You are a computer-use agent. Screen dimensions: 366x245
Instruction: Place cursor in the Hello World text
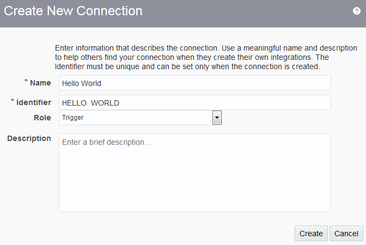click(x=82, y=83)
